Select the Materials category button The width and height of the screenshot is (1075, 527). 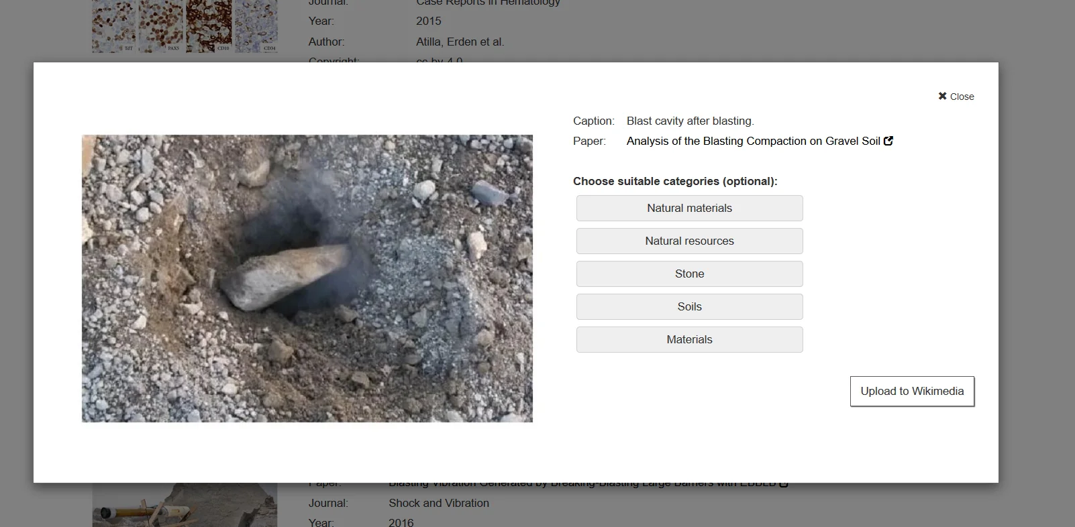click(689, 339)
